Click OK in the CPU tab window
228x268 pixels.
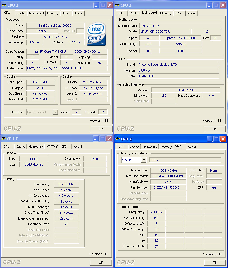click(101, 129)
